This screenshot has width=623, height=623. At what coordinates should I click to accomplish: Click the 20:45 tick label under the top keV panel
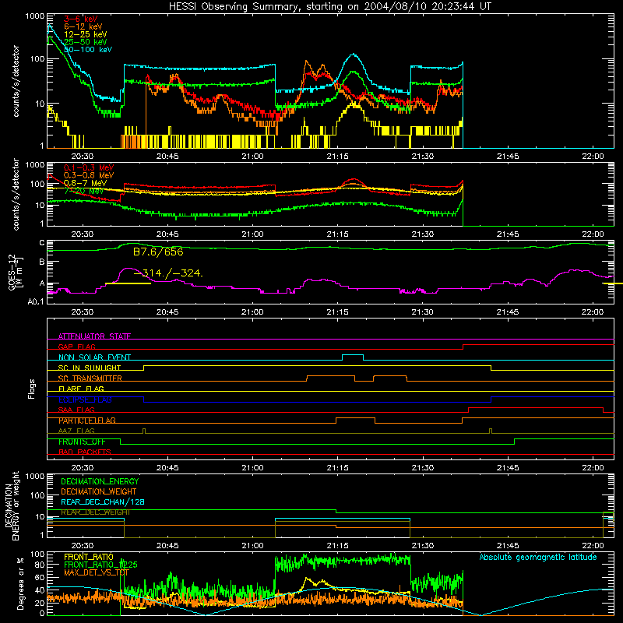tap(167, 157)
